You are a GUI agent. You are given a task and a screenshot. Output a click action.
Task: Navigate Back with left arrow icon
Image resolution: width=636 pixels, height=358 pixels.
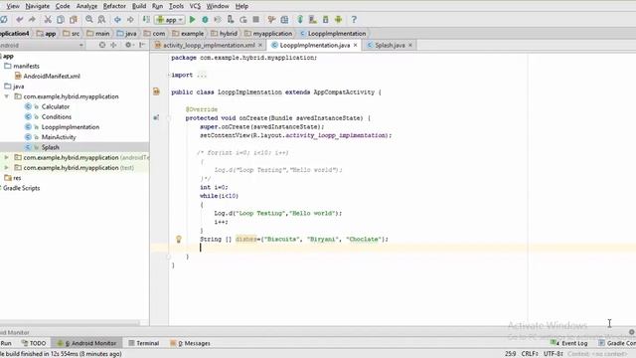[x=117, y=20]
